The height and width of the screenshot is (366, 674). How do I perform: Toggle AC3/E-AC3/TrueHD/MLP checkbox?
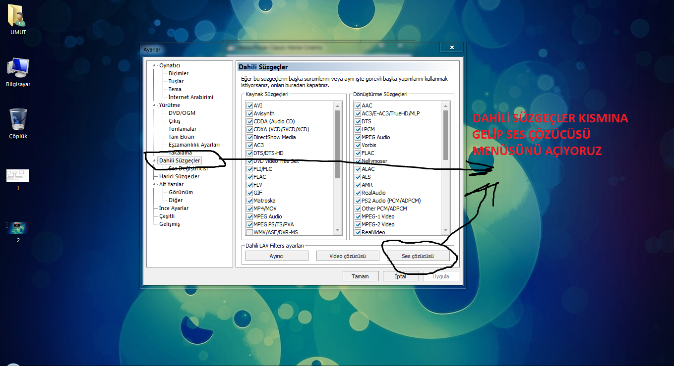358,113
